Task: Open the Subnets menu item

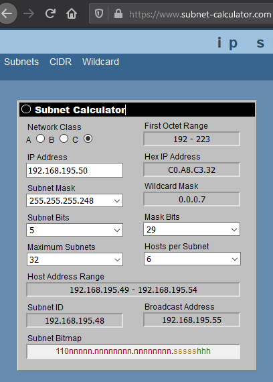Action: click(21, 62)
